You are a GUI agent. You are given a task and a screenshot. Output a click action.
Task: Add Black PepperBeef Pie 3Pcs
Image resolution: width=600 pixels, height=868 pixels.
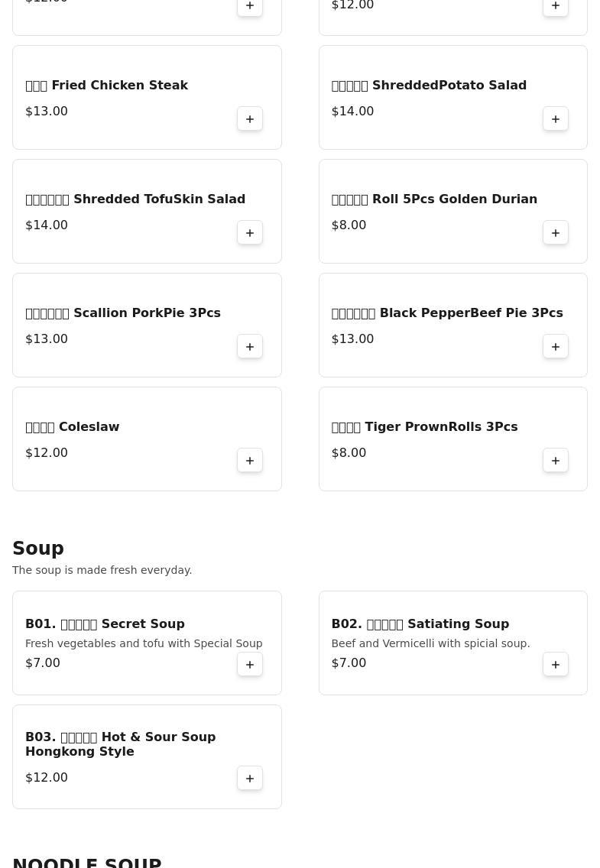556,347
